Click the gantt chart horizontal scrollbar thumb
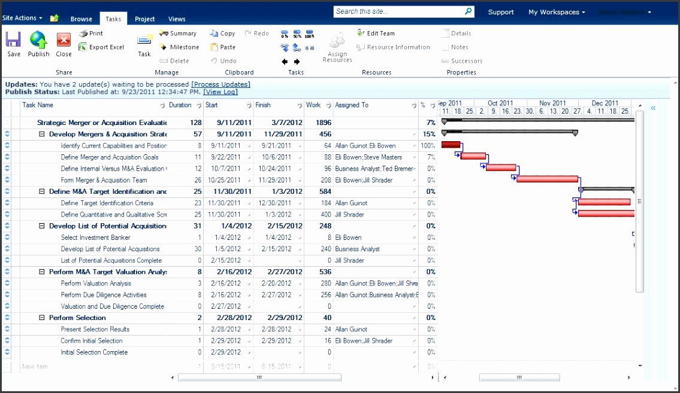Viewport: 680px width, 393px height. [519, 377]
